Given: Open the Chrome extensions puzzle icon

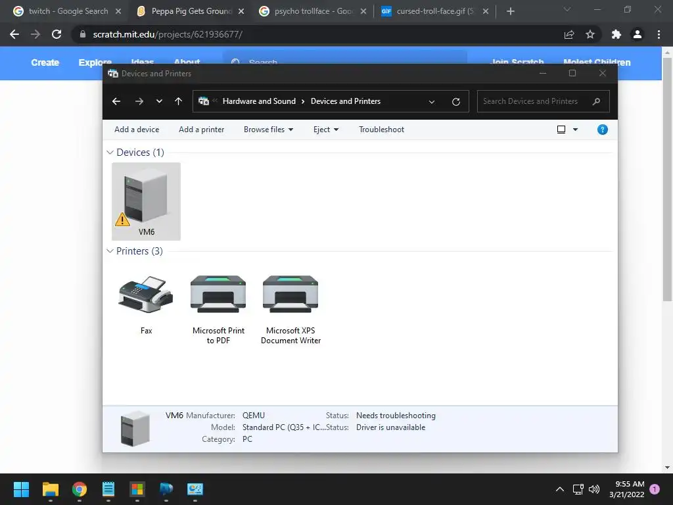Looking at the screenshot, I should (616, 34).
